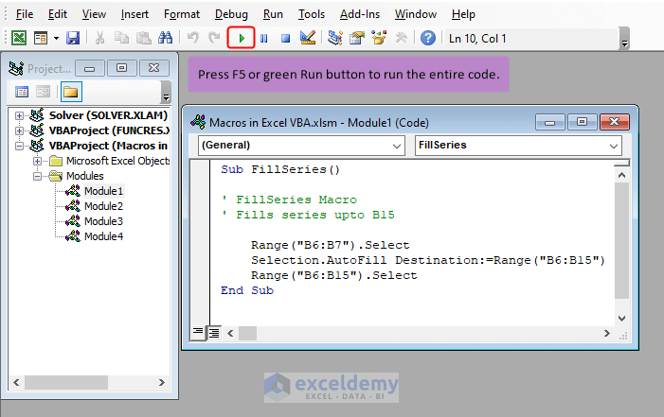Collapse the VBAProject (Macros in) node

click(19, 146)
